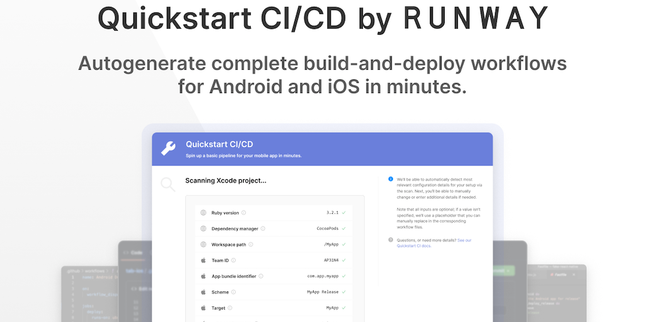The image size is (645, 322).
Task: Open the See our Quickstart CI docs link
Action: 434,243
